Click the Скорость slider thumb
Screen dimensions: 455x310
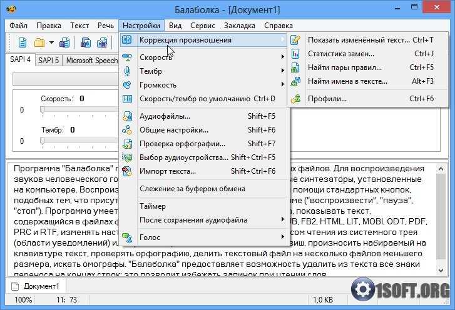[43, 110]
